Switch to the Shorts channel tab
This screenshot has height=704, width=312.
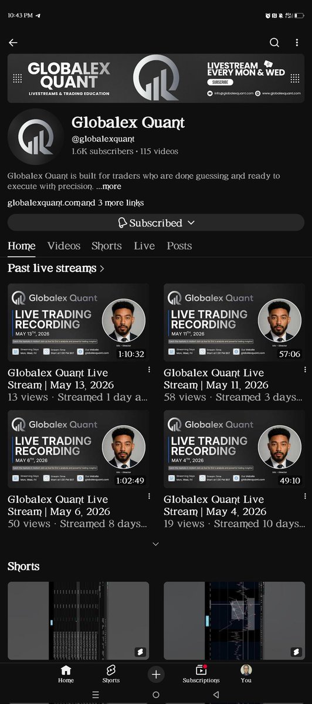click(x=107, y=246)
